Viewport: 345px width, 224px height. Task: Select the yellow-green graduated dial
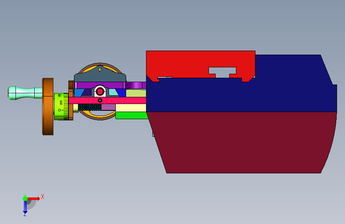pos(61,106)
